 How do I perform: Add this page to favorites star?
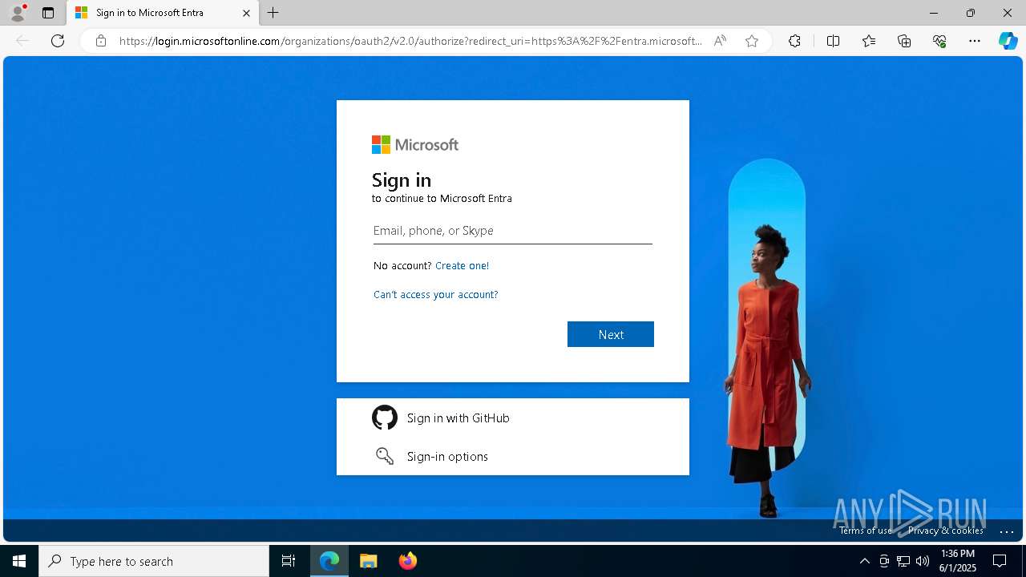click(752, 41)
